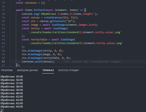This screenshot has width=146, height=112.
Task: Click ctx.drawImage(image, 0, 0) line
Action: pyautogui.click(x=42, y=54)
